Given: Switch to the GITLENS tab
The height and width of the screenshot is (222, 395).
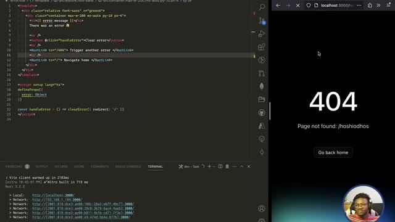Looking at the screenshot, I should tap(61, 166).
